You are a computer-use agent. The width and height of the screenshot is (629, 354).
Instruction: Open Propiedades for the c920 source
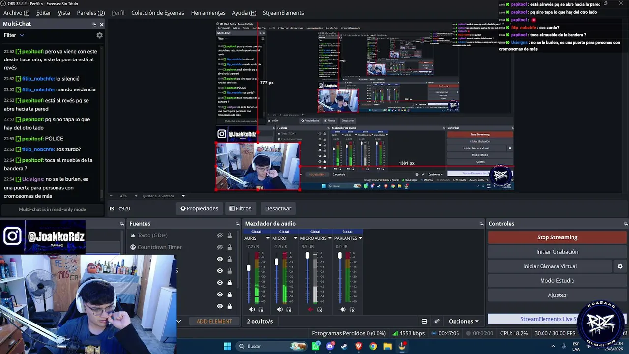pos(199,208)
